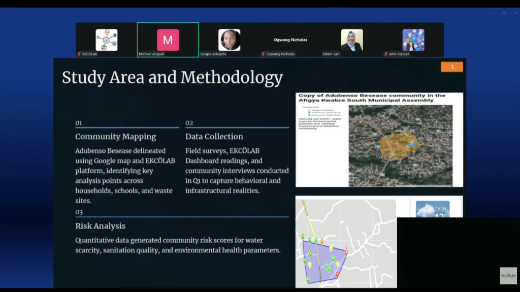Click the Community Mapping section heading
520x292 pixels.
(x=116, y=137)
